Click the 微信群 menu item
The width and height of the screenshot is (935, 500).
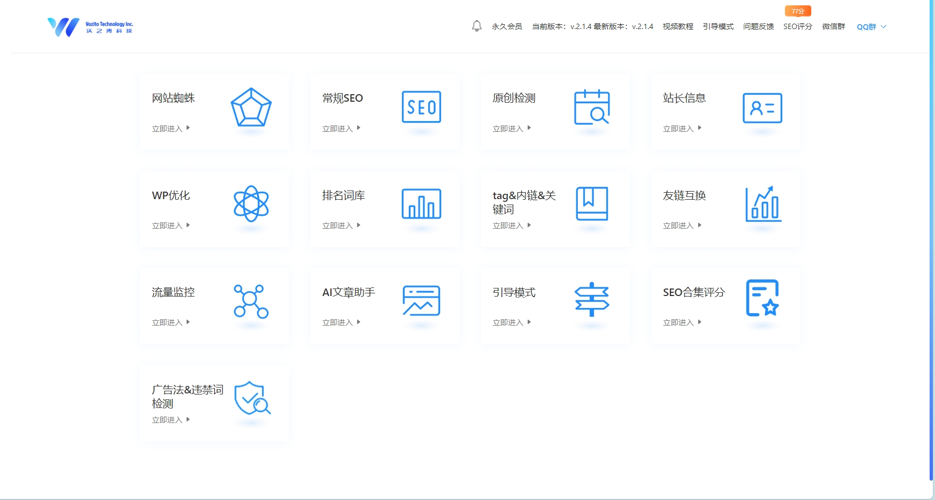pyautogui.click(x=833, y=26)
